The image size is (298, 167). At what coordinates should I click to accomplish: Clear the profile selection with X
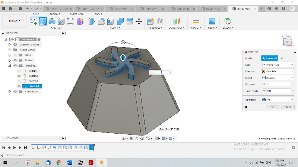tap(282, 58)
